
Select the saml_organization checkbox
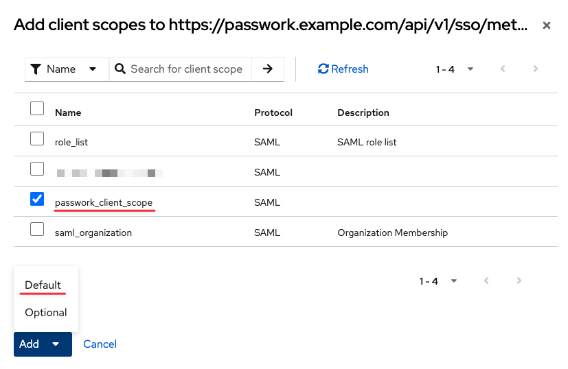[x=37, y=229]
